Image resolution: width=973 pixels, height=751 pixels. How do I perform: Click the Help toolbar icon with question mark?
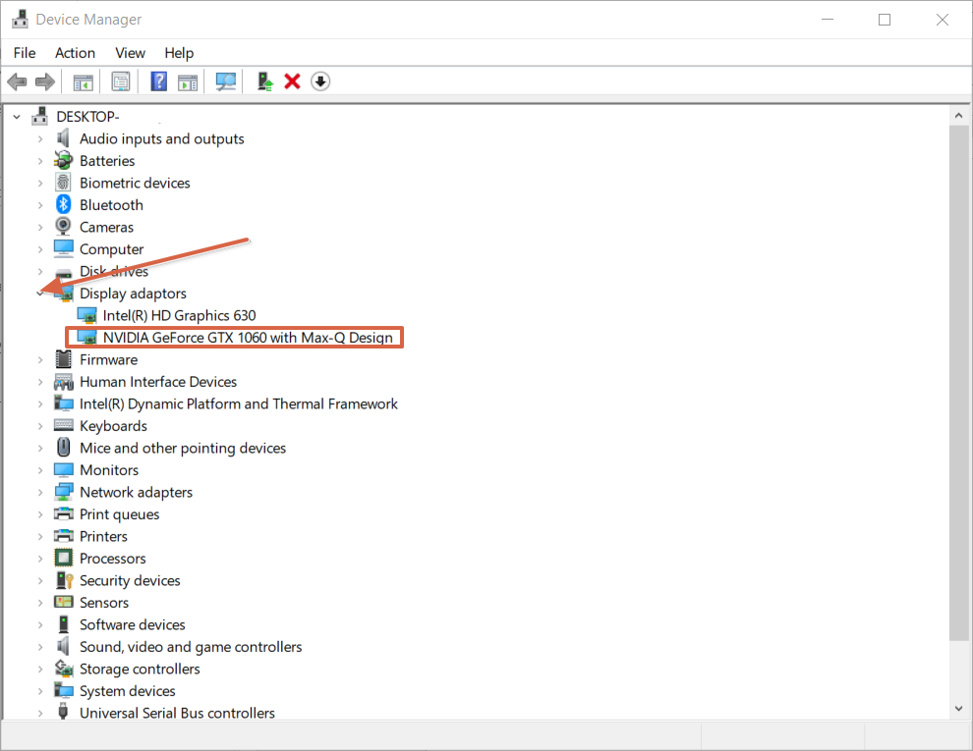click(x=158, y=81)
